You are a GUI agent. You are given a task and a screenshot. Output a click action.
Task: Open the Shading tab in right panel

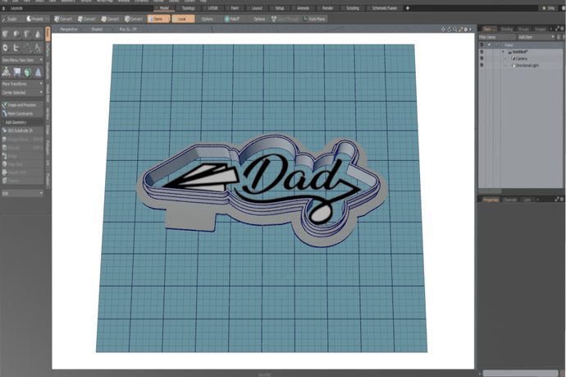pos(506,29)
